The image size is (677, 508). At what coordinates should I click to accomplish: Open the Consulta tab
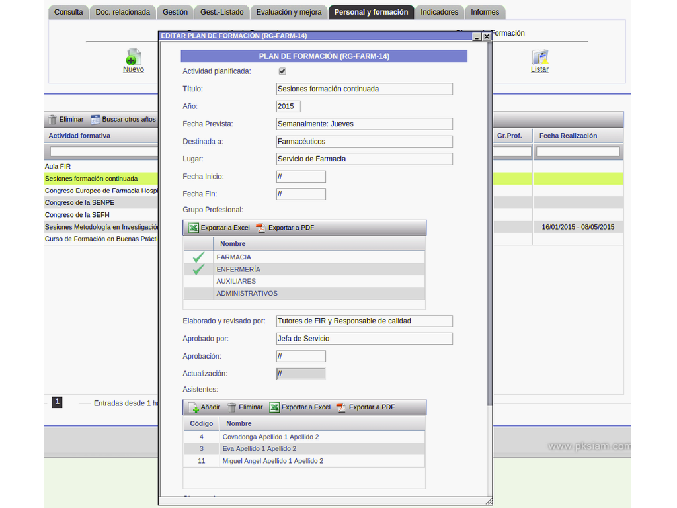pos(68,12)
